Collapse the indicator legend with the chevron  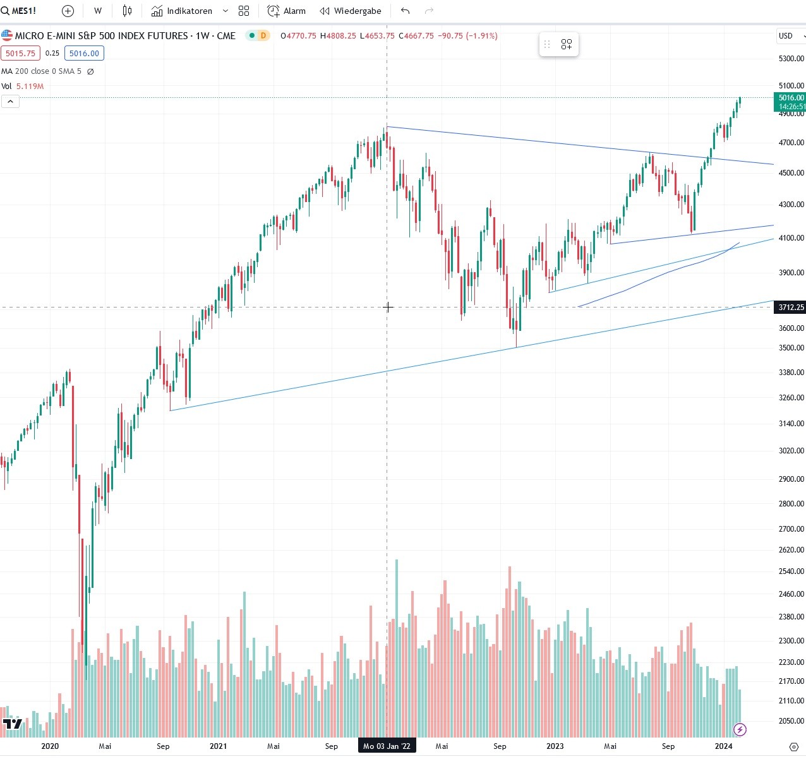[10, 101]
